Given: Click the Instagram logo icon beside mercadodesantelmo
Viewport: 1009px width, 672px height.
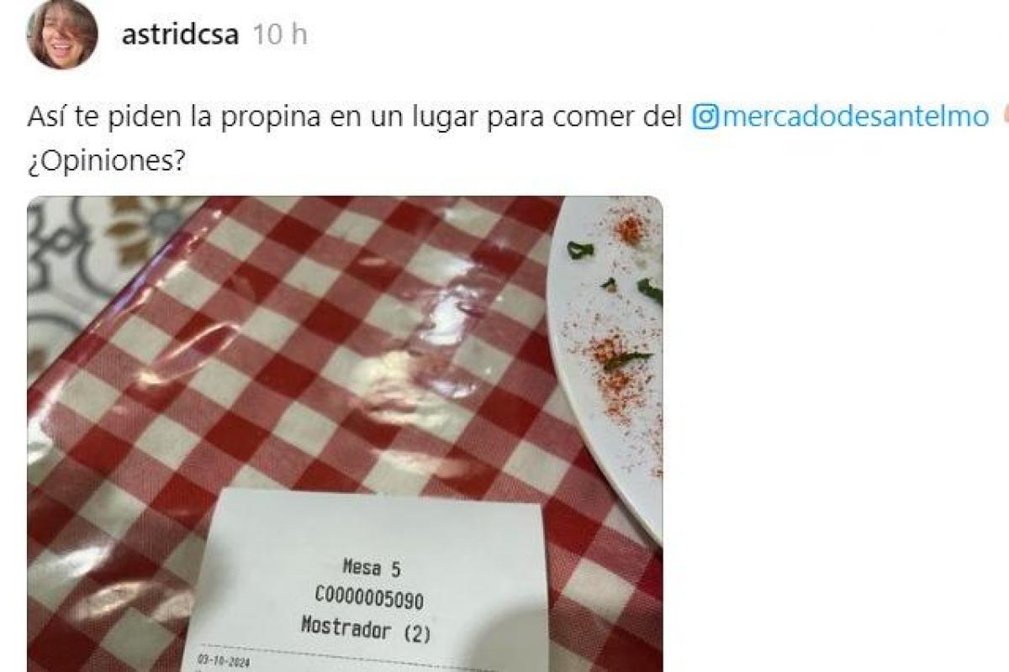Looking at the screenshot, I should pos(705,117).
